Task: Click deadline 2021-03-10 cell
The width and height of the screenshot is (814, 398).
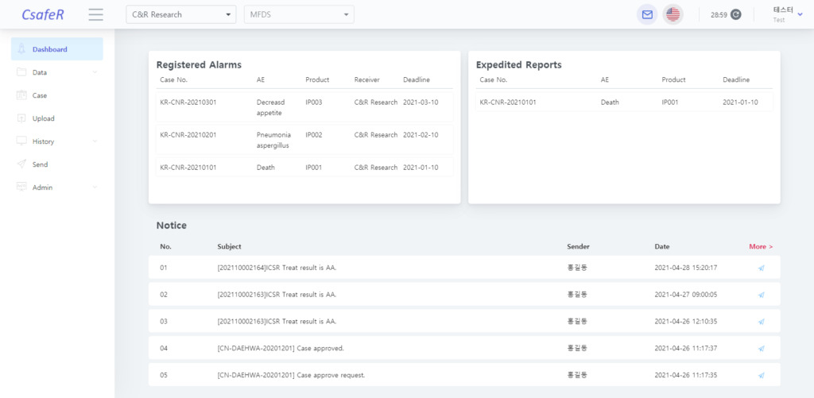Action: tap(421, 102)
